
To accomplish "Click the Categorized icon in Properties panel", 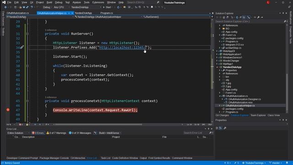I will click(217, 128).
